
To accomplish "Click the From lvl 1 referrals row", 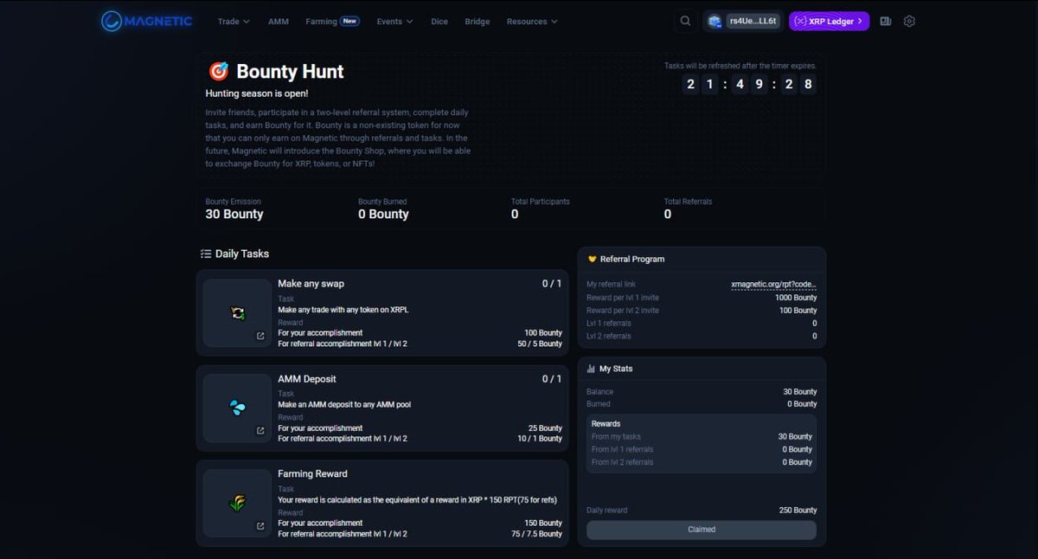I will click(x=702, y=450).
